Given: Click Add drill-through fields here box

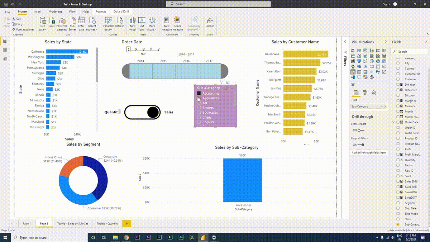Looking at the screenshot, I should pyautogui.click(x=369, y=152).
